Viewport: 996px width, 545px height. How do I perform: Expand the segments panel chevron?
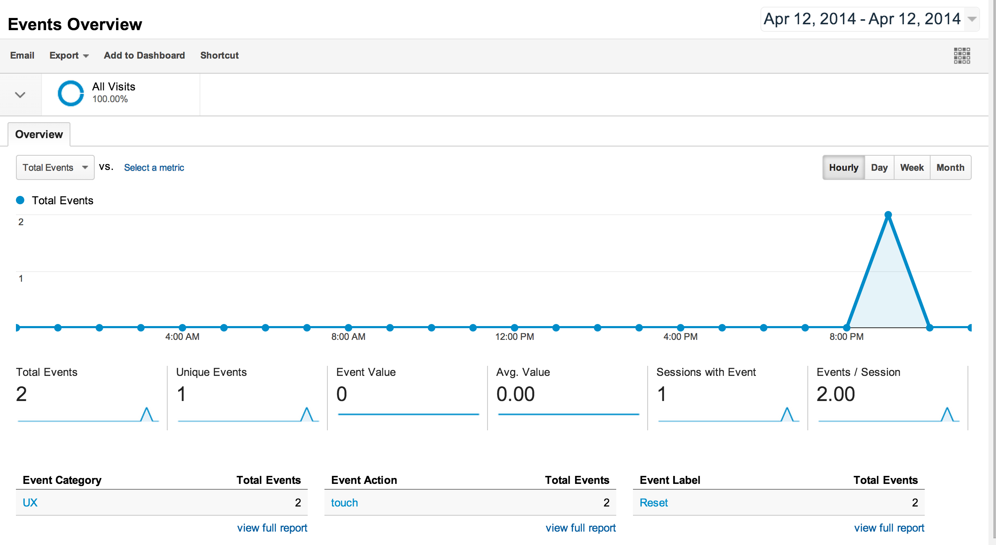(20, 95)
